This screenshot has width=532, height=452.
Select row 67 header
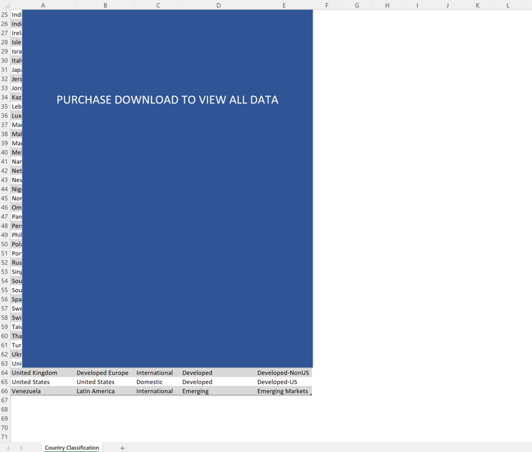pos(5,400)
